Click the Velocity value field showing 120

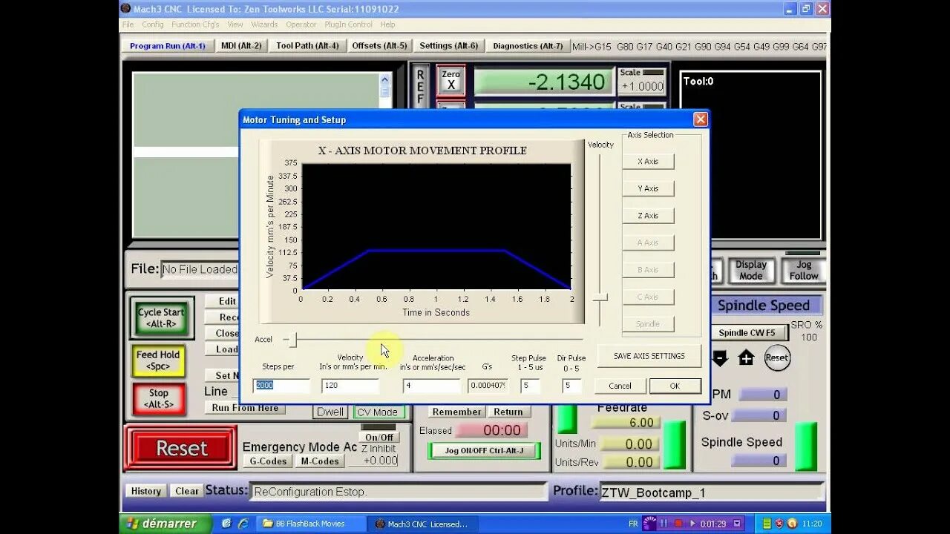(x=350, y=386)
